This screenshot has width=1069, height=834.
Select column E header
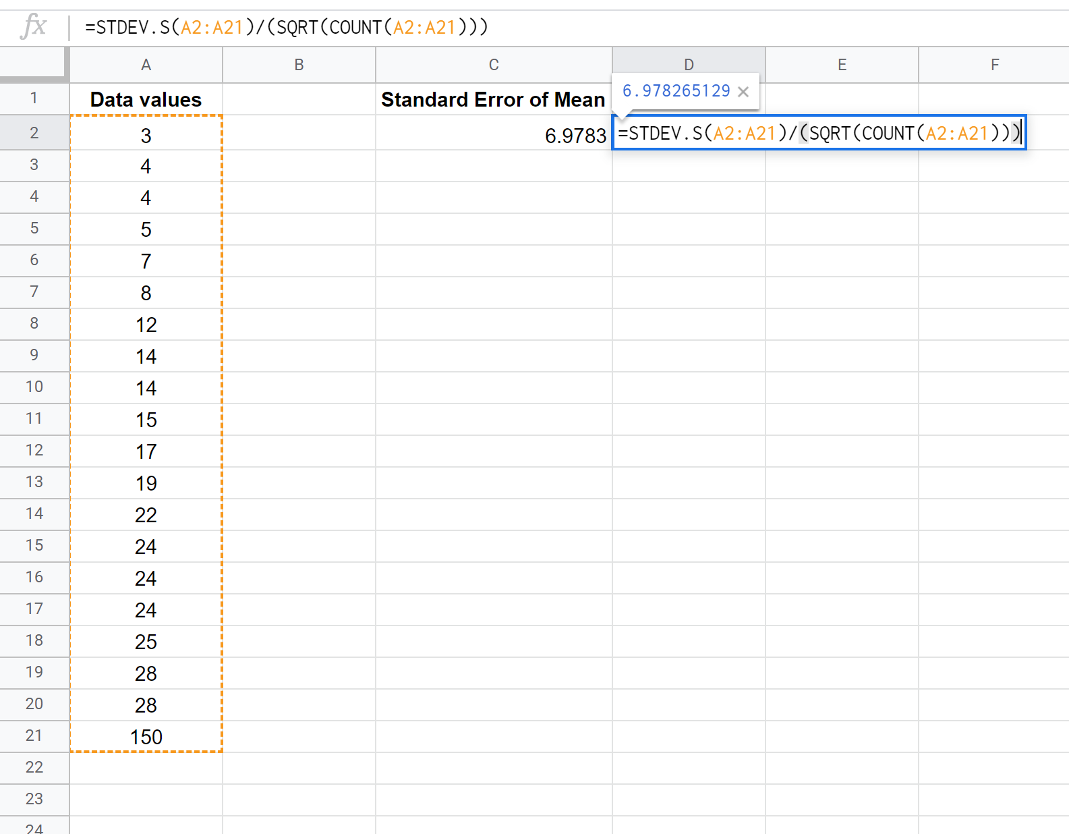click(x=842, y=65)
